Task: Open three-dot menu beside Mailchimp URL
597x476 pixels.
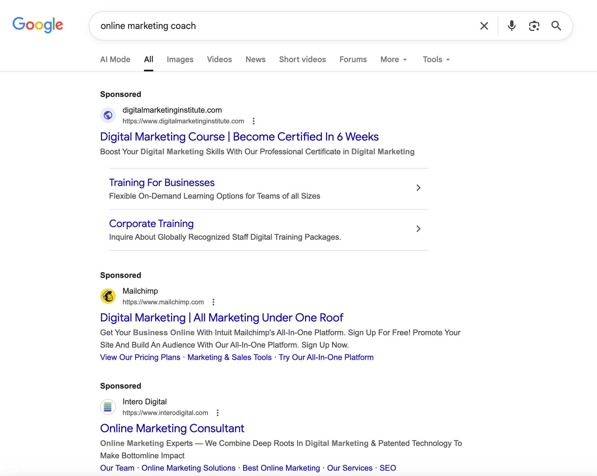Action: (213, 302)
